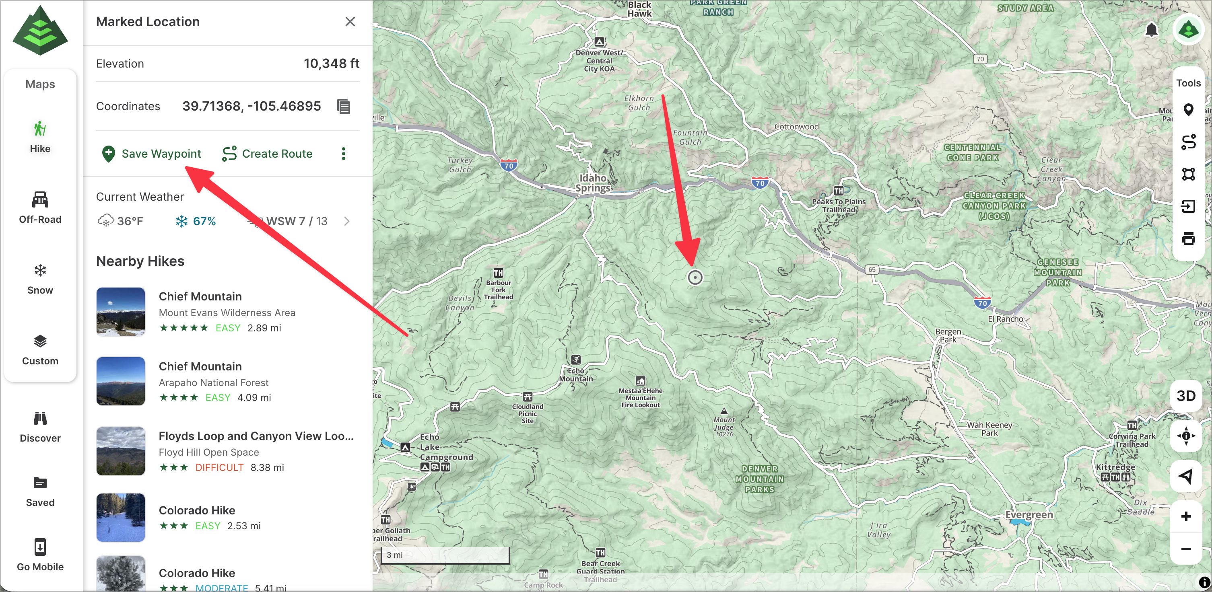
Task: Toggle the 3D map view
Action: point(1186,396)
